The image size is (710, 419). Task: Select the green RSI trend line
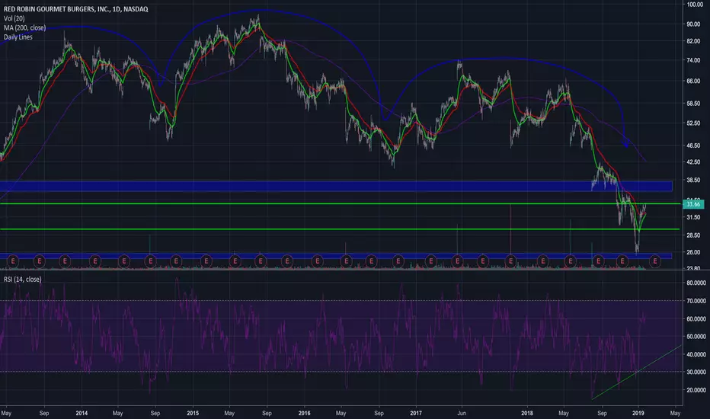636,373
